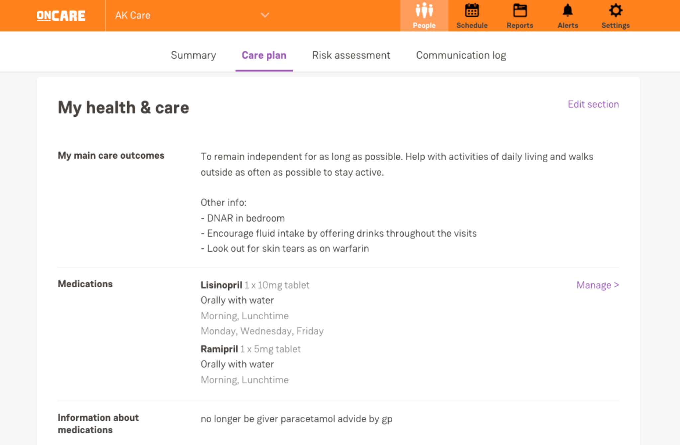Select the Care plan tab
The width and height of the screenshot is (680, 445).
point(264,55)
